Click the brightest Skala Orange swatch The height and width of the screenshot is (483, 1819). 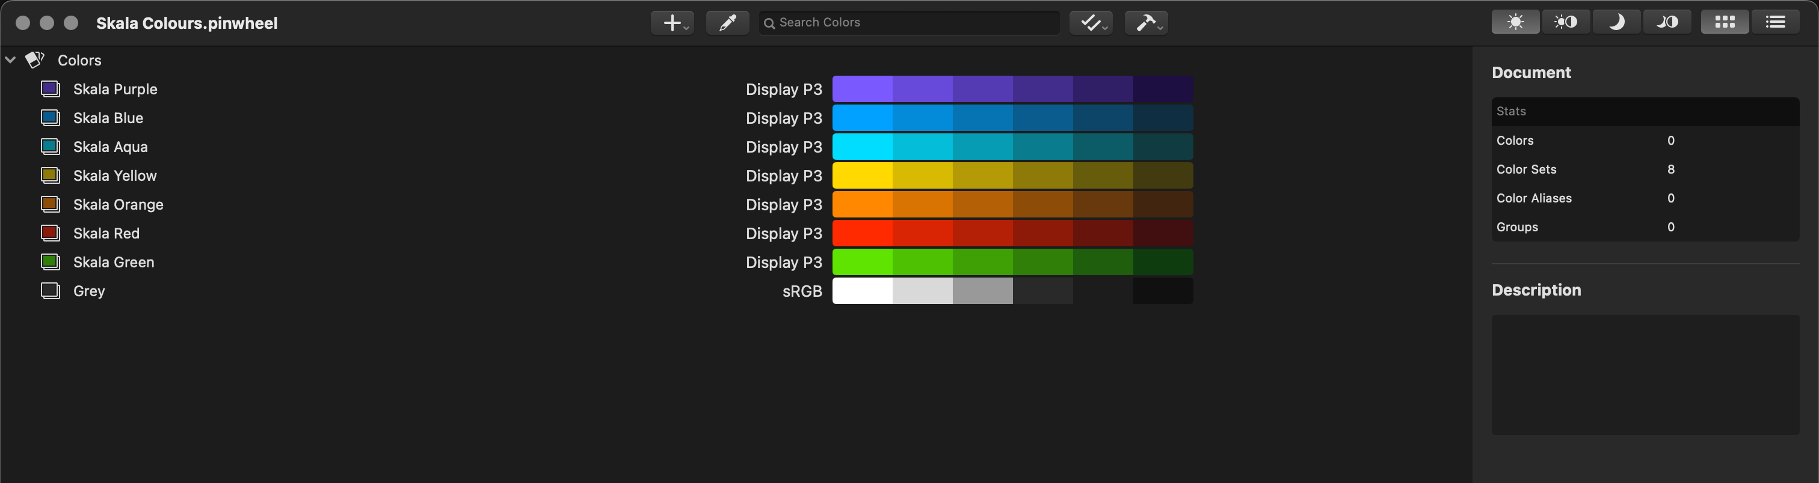pos(862,205)
